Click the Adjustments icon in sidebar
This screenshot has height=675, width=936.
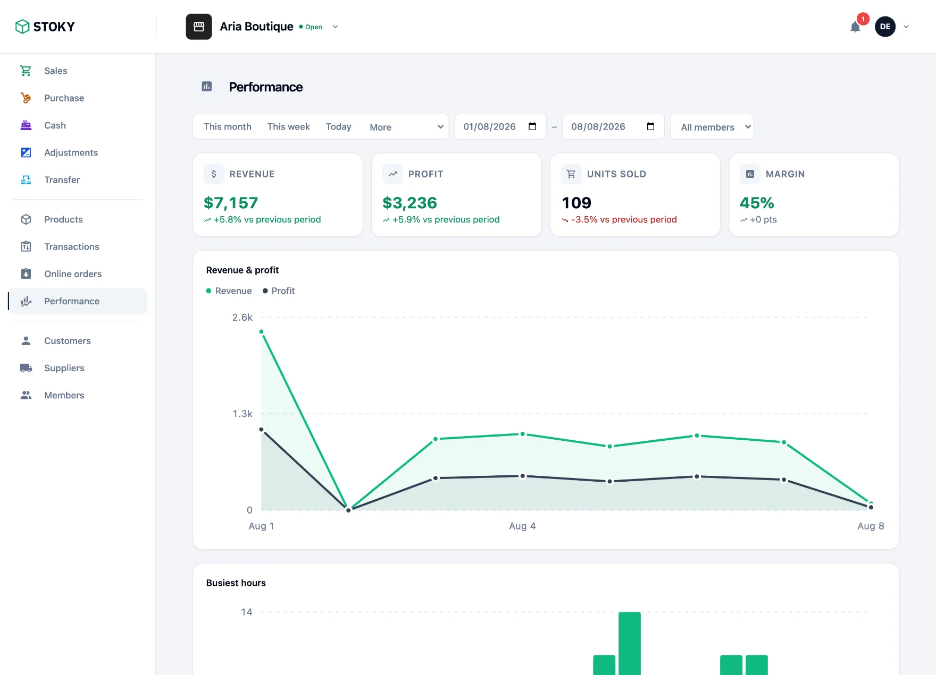tap(26, 152)
